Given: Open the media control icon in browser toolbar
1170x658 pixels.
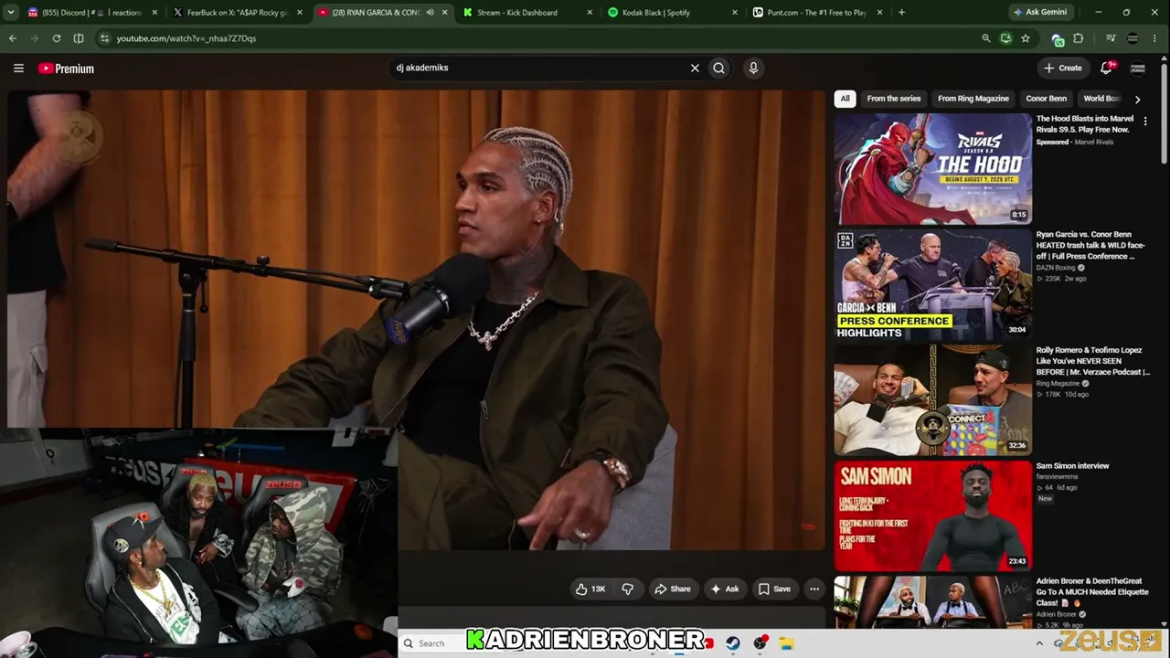Looking at the screenshot, I should 1111,38.
